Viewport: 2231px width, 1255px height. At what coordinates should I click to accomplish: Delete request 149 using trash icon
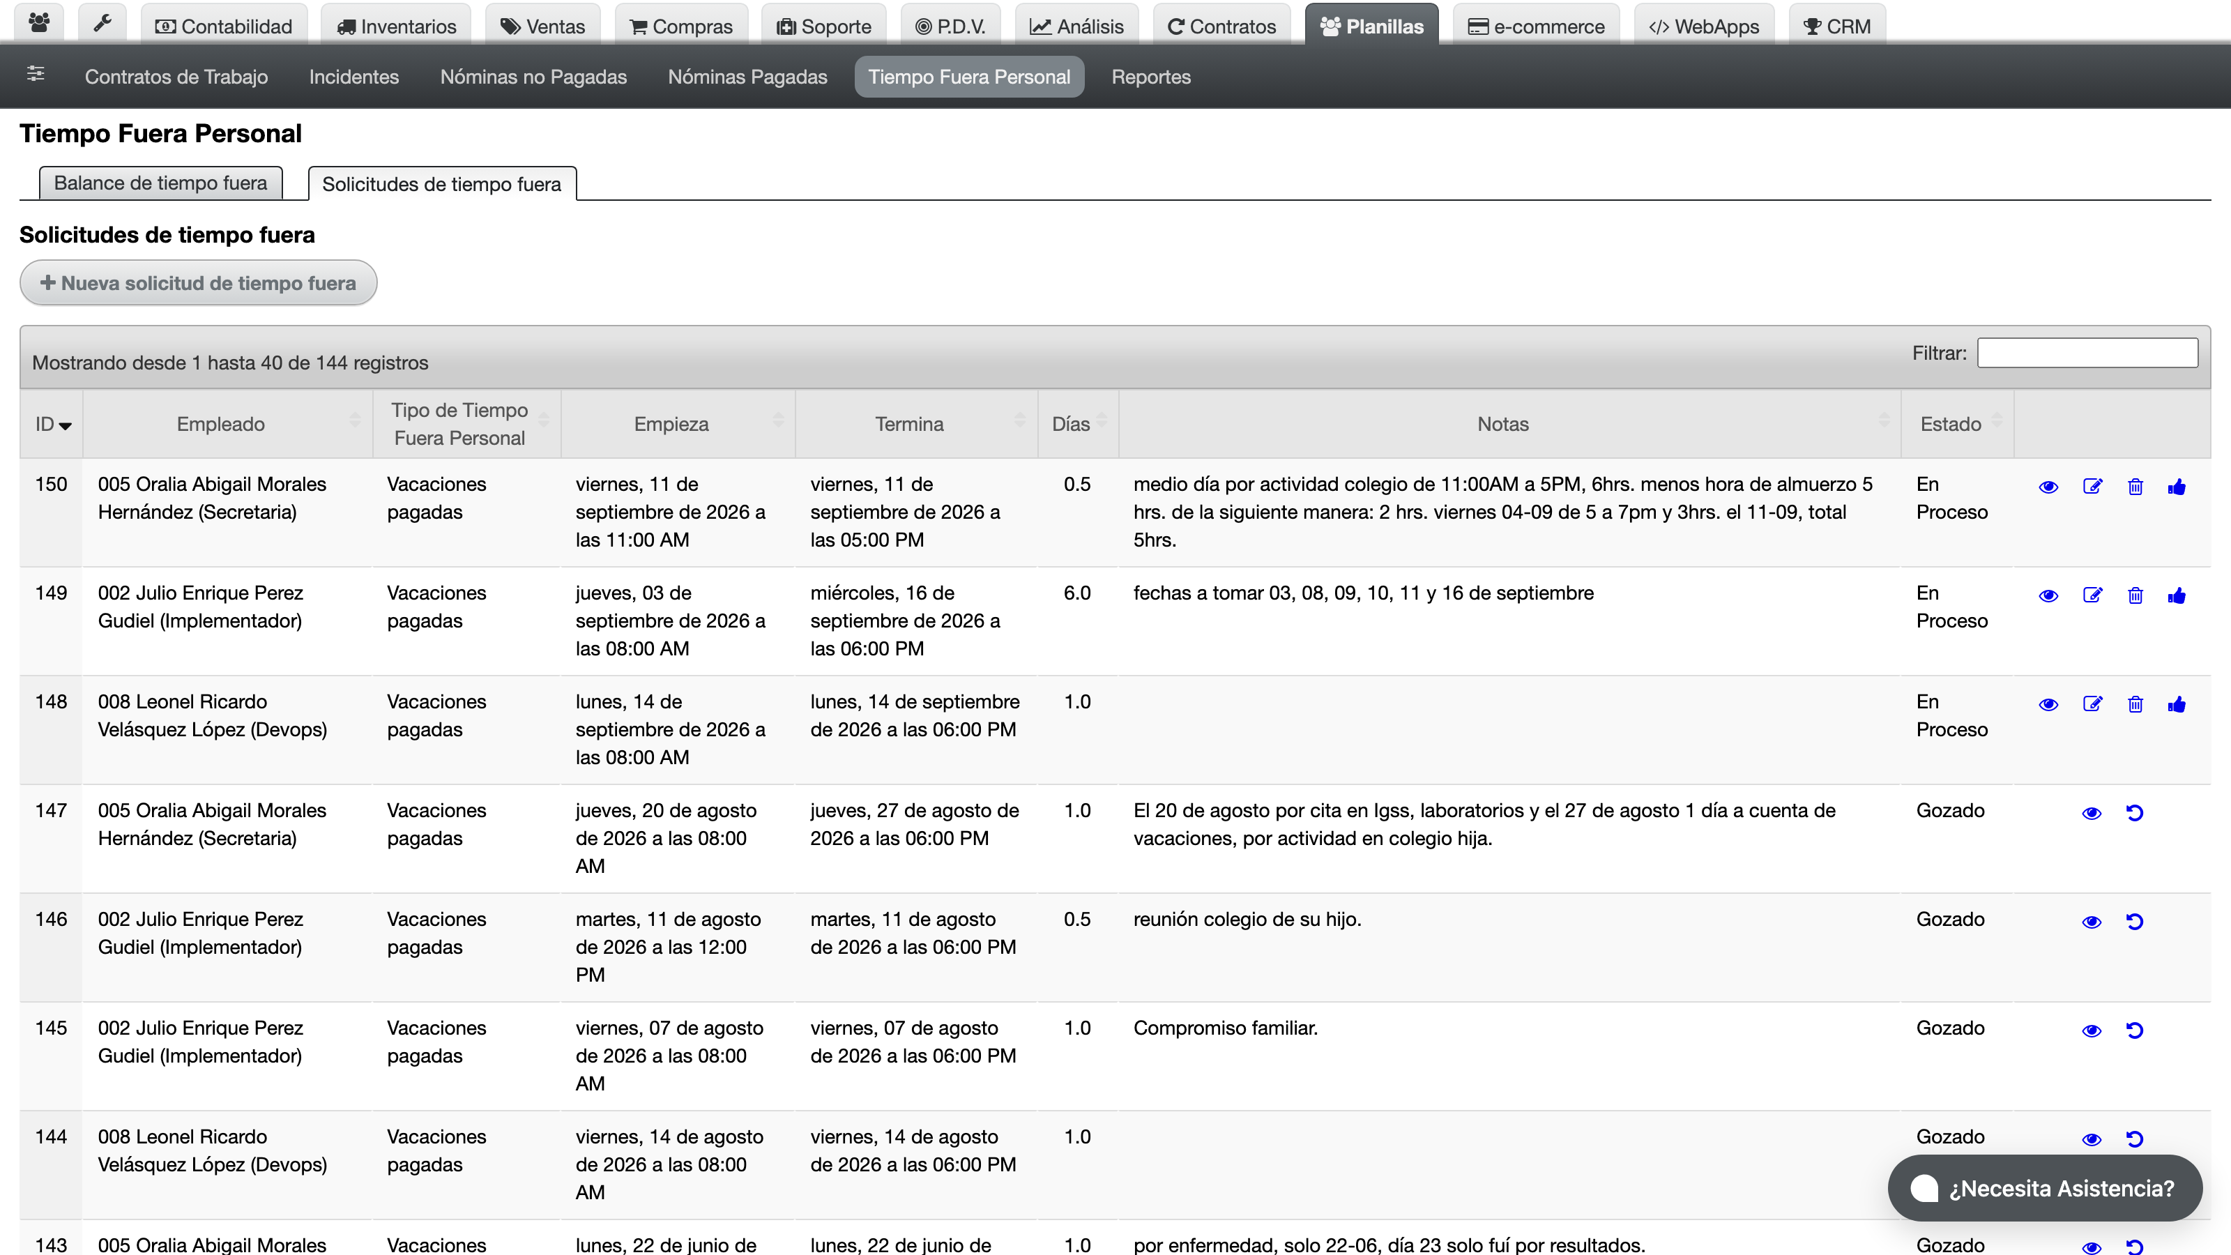(2135, 595)
